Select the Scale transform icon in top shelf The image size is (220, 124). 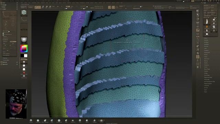pos(46,7)
